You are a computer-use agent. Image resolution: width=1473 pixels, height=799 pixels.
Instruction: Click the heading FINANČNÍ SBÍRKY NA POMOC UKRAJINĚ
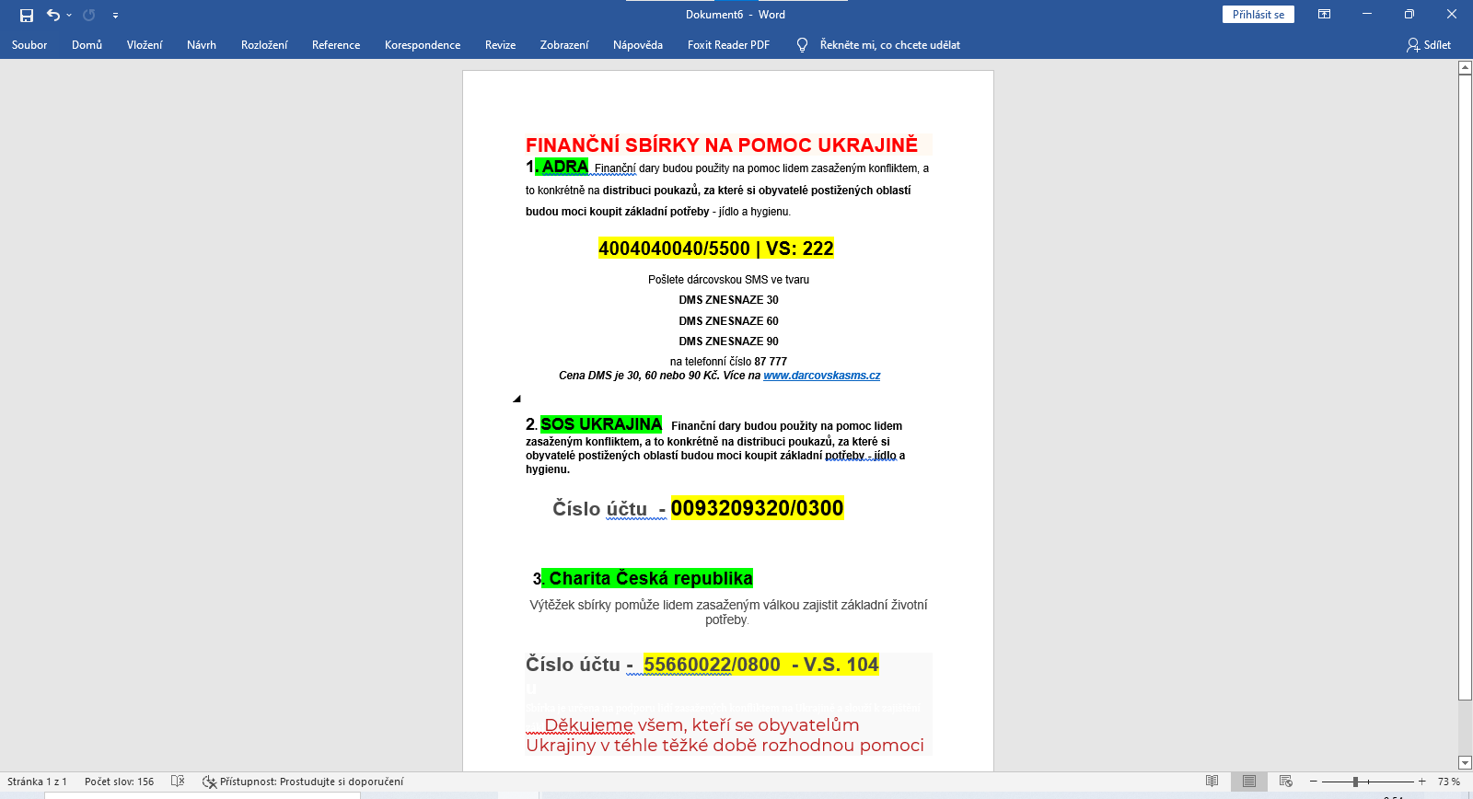[722, 145]
